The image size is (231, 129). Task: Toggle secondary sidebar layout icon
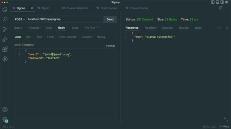click(x=222, y=2)
